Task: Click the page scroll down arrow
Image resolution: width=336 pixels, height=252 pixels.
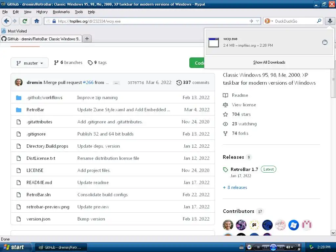Action: (x=333, y=233)
